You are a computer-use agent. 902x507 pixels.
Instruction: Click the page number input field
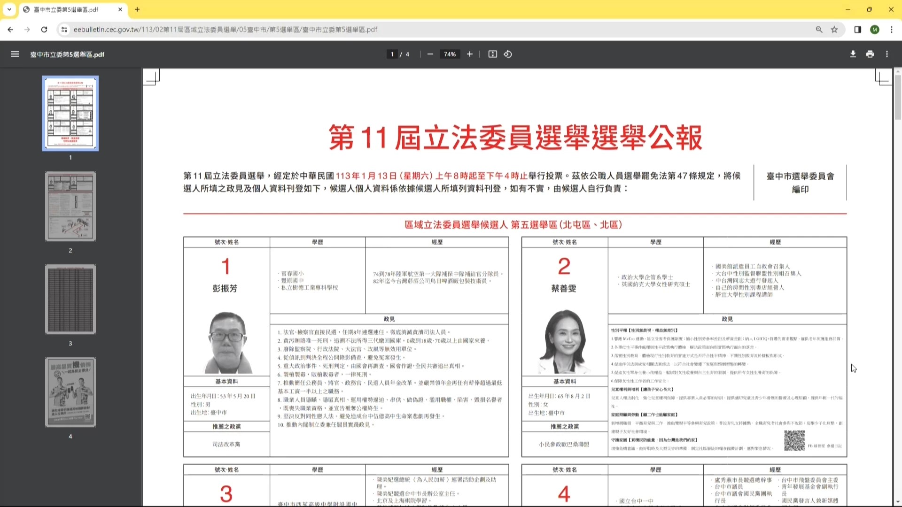click(392, 54)
